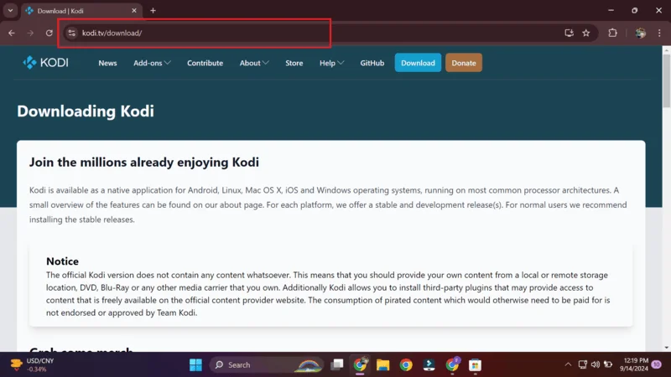Open the notification count badge
Screen dimensions: 671x377
(657, 364)
